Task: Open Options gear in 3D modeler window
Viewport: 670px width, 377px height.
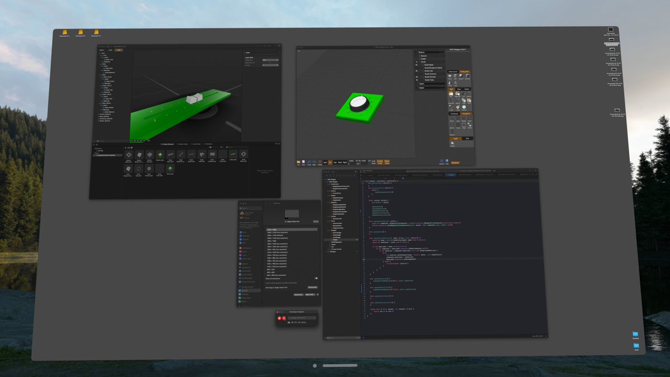Action: point(442,161)
